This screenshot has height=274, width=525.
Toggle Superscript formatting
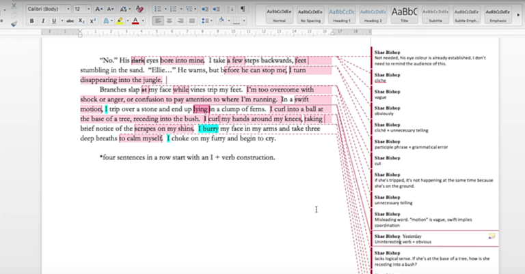click(x=93, y=21)
